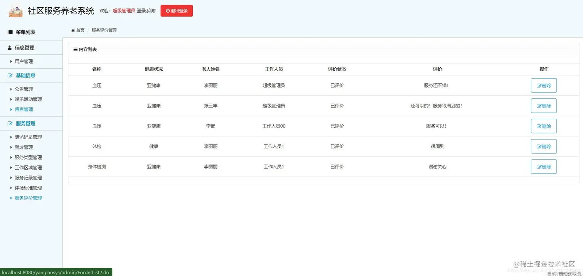This screenshot has height=276, width=583.
Task: Click the 工作人员 column header
Action: click(x=274, y=69)
